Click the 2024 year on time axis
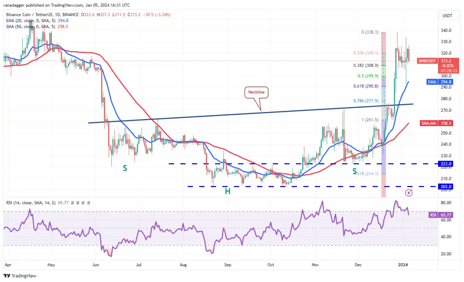 [x=403, y=265]
